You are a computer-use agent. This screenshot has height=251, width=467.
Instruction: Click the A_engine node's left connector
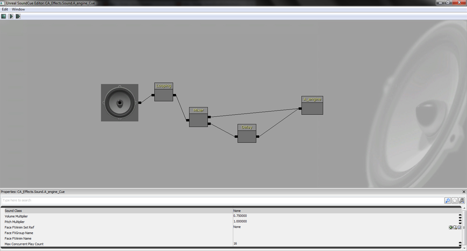(x=300, y=109)
